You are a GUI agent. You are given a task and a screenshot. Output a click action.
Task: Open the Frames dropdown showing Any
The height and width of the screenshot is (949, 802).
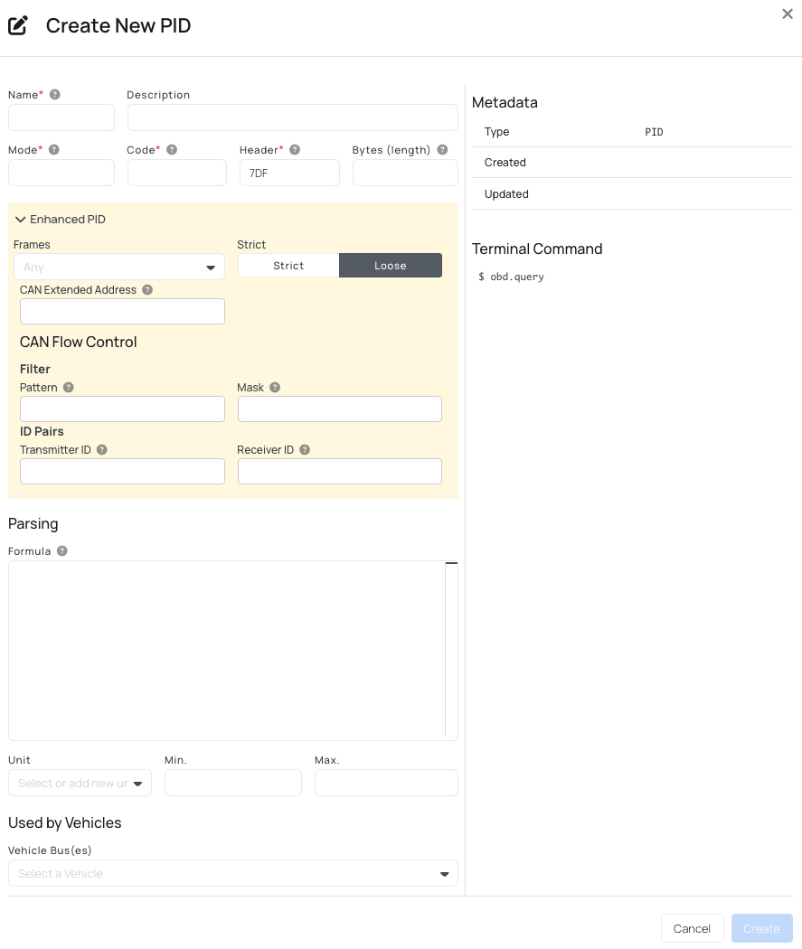(119, 267)
